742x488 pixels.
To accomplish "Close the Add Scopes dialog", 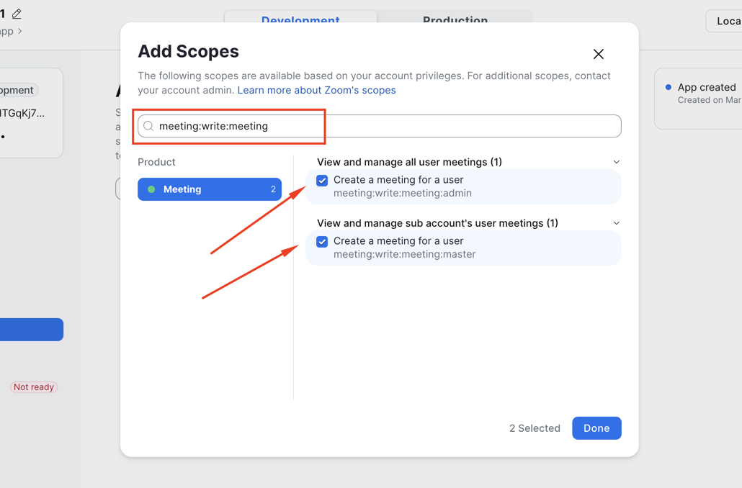I will pyautogui.click(x=598, y=54).
